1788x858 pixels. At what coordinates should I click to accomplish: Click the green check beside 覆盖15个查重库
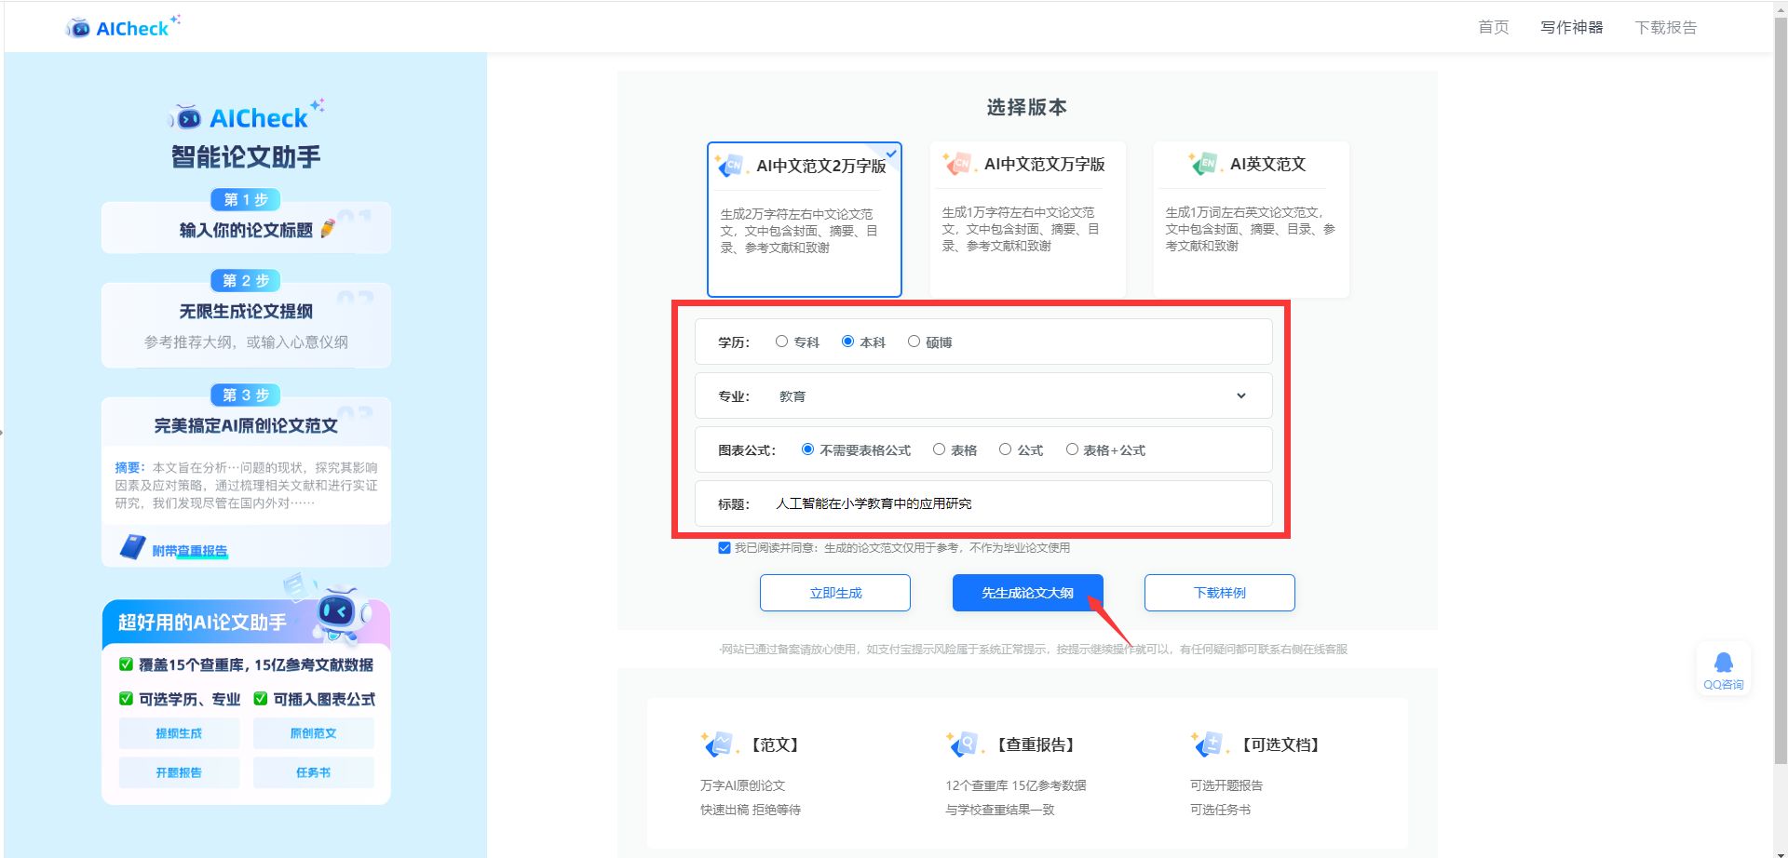point(126,664)
